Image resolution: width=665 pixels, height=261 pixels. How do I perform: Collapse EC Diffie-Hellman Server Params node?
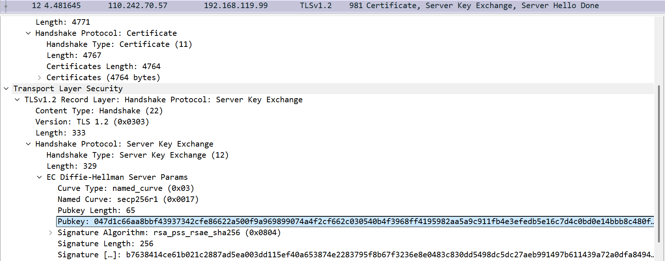[39, 177]
